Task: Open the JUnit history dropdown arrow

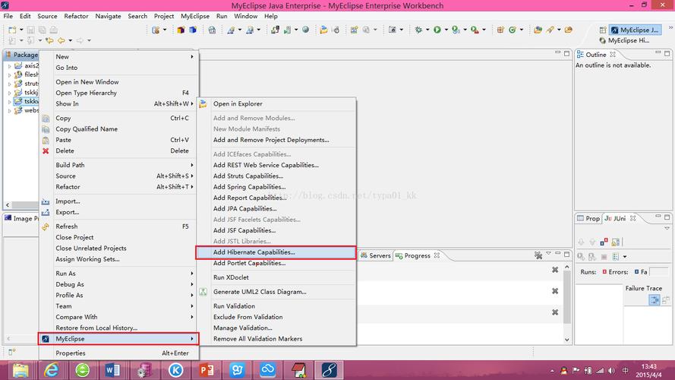Action: 625,257
